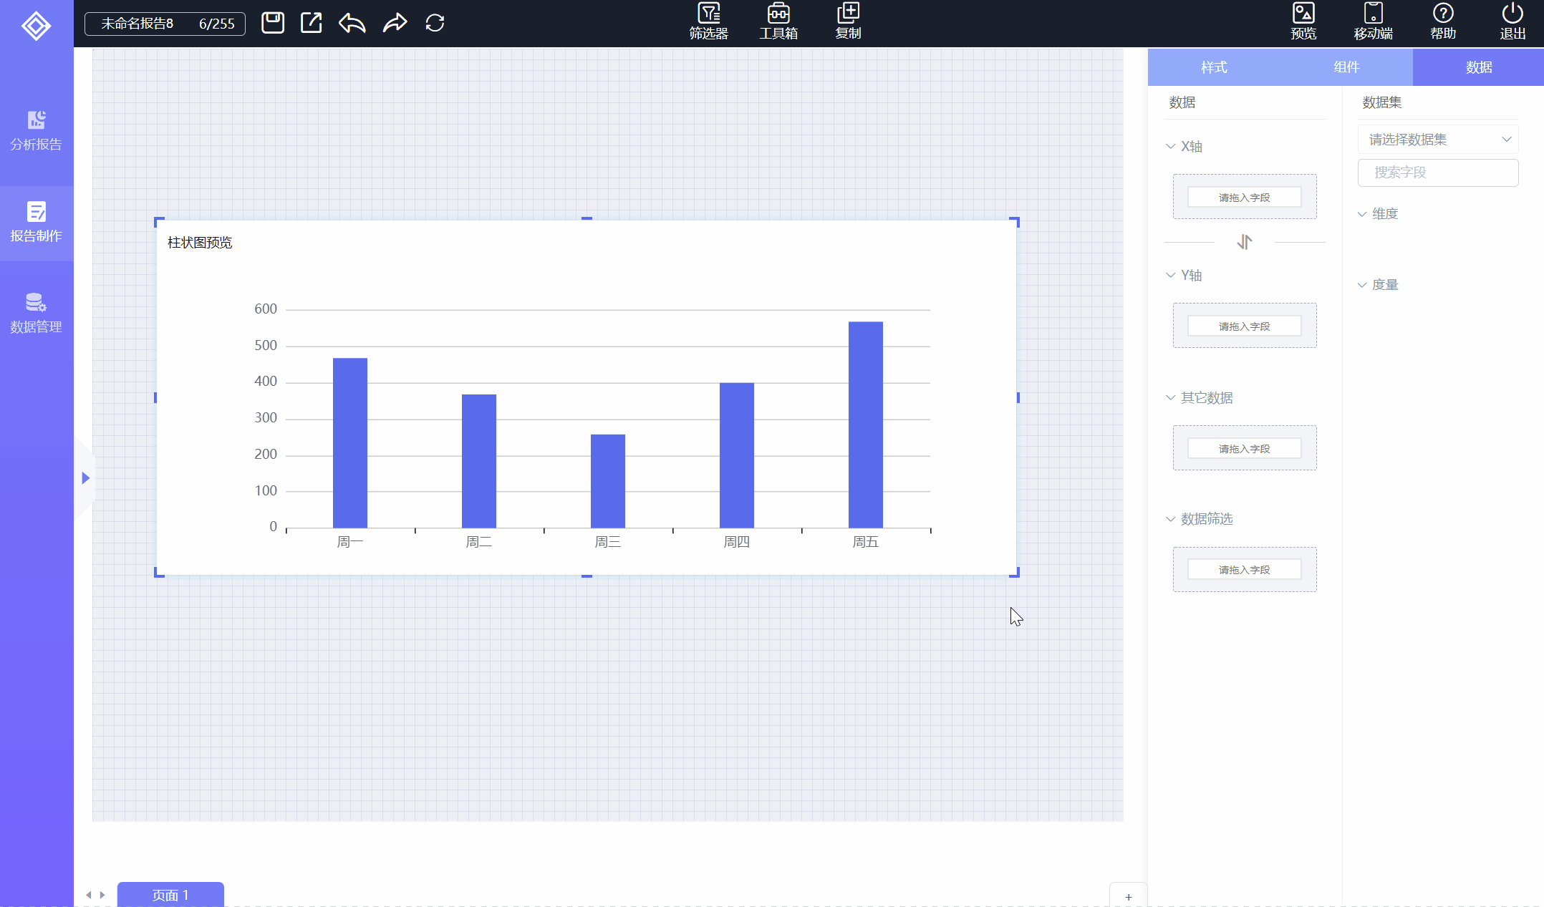Click the X轴 请拖入字段 drop zone
The height and width of the screenshot is (907, 1544).
tap(1245, 197)
